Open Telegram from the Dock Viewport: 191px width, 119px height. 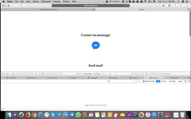[x=72, y=115]
